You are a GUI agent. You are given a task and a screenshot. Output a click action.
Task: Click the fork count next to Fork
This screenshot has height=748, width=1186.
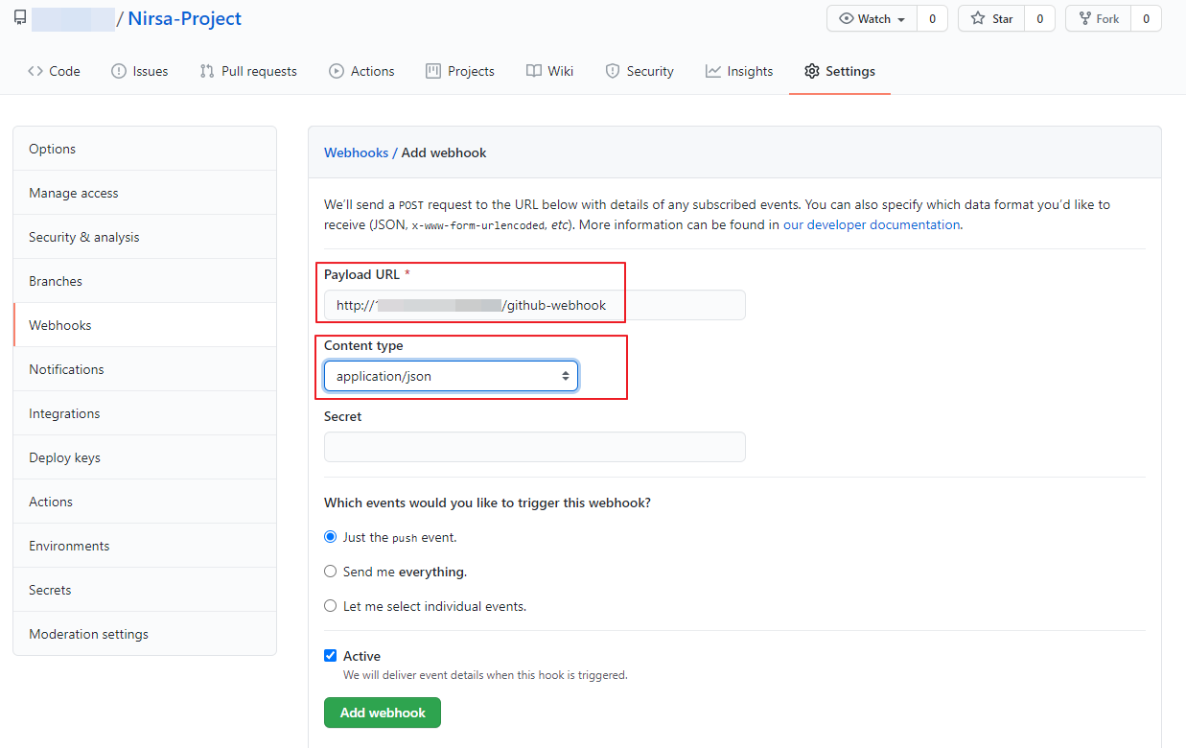pos(1146,18)
